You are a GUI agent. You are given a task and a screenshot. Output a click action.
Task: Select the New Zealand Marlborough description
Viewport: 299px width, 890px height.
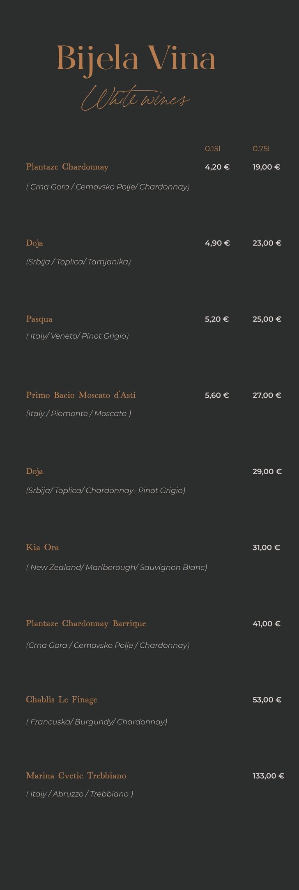pos(117,567)
